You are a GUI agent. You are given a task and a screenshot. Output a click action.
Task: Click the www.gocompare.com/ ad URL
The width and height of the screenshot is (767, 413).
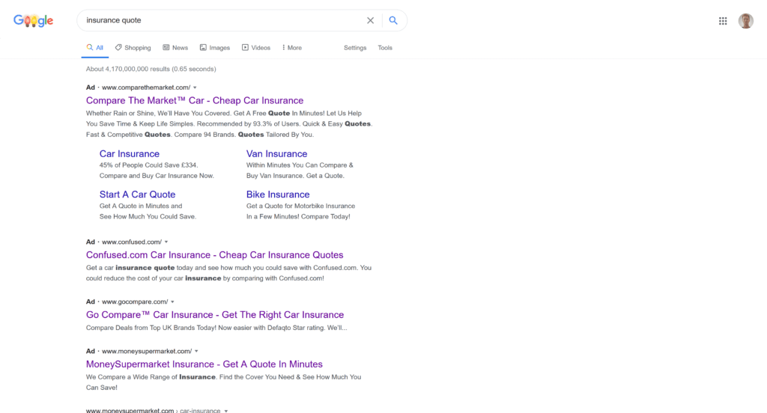coord(135,302)
